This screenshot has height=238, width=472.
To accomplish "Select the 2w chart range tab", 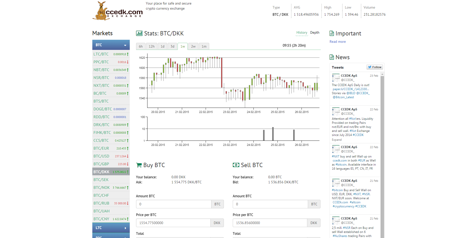I will coord(193,46).
